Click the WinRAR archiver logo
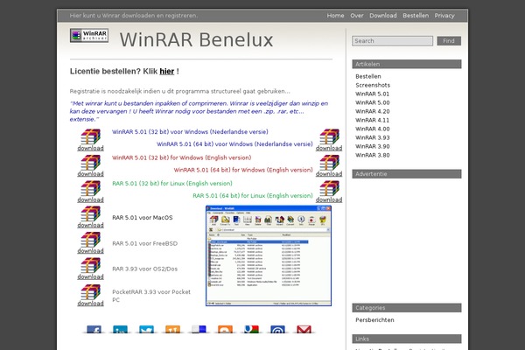The height and width of the screenshot is (350, 525). click(x=89, y=35)
